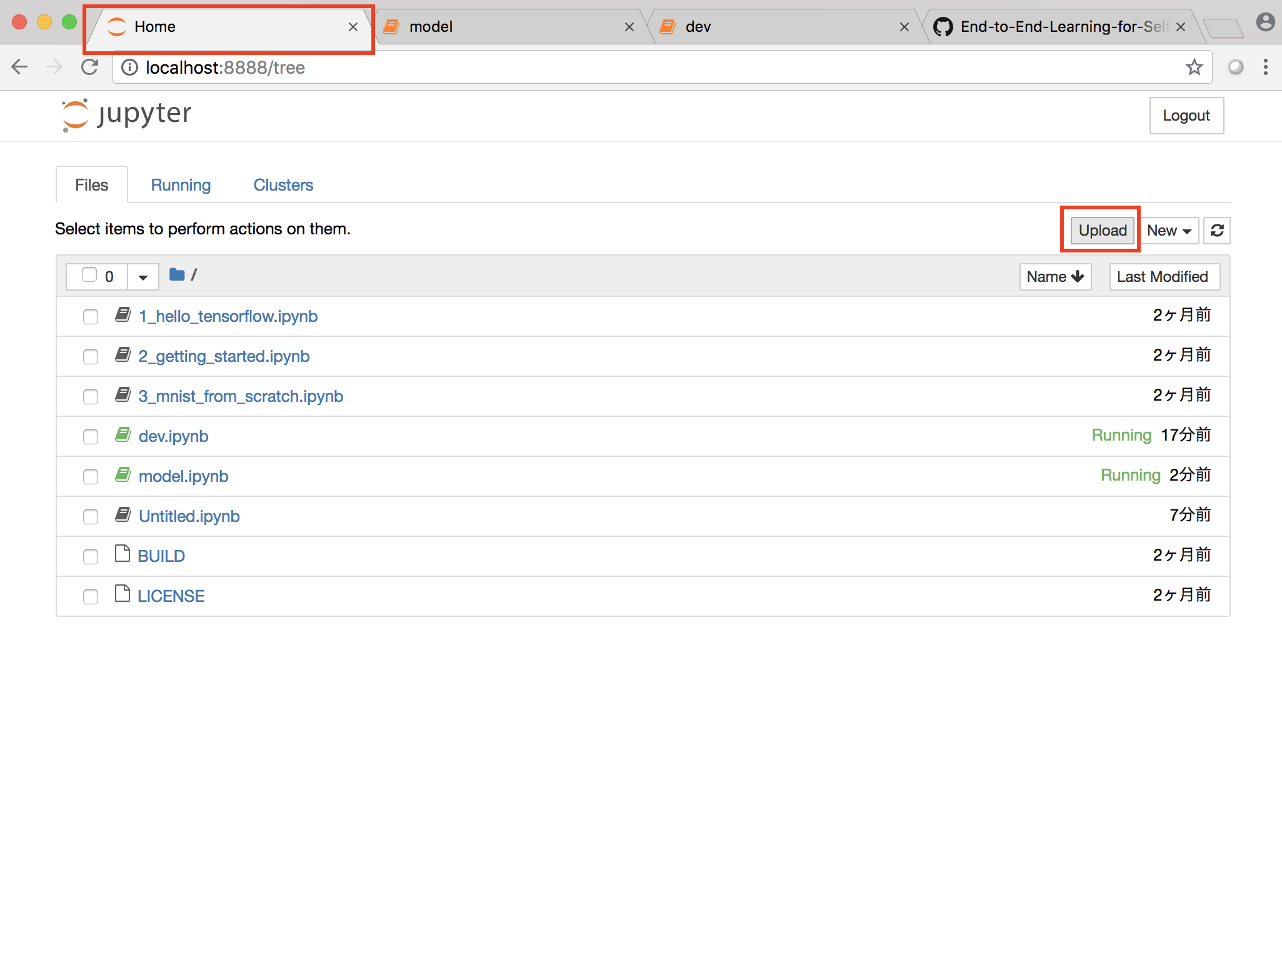Toggle the select-all checkbox in header

pyautogui.click(x=89, y=275)
